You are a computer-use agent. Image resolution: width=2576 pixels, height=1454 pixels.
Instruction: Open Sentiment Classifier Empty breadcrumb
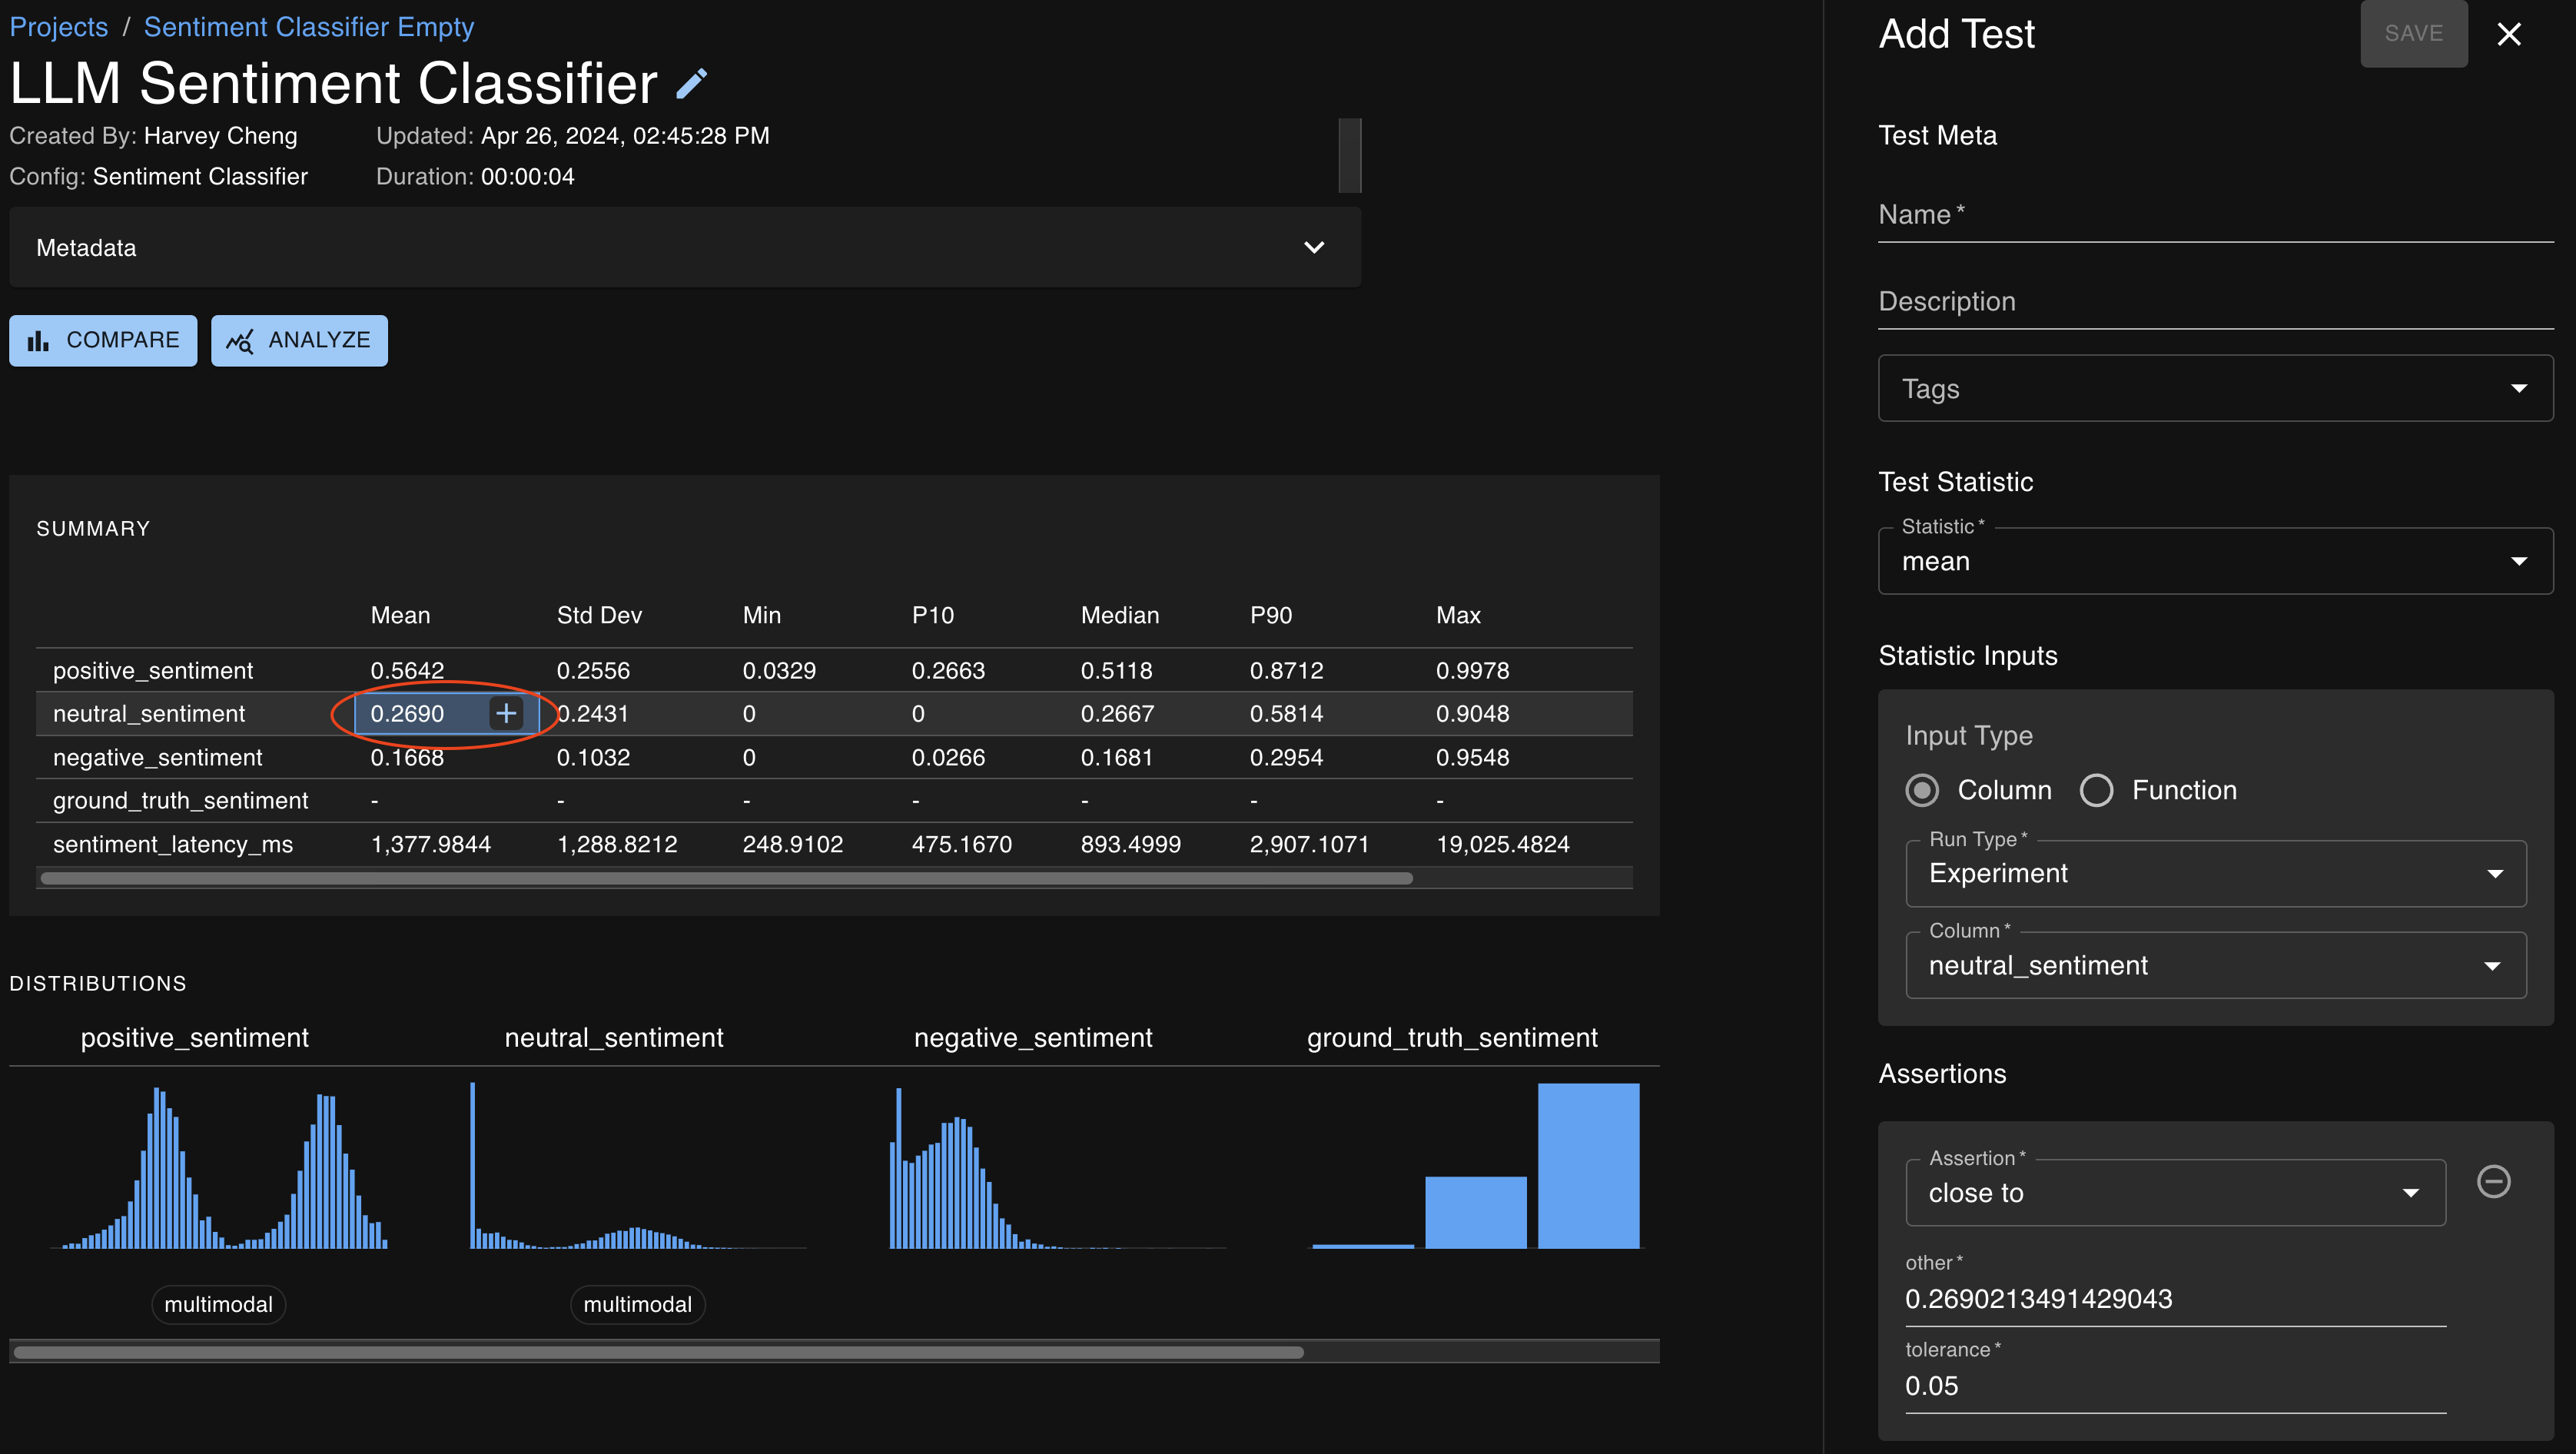click(308, 27)
